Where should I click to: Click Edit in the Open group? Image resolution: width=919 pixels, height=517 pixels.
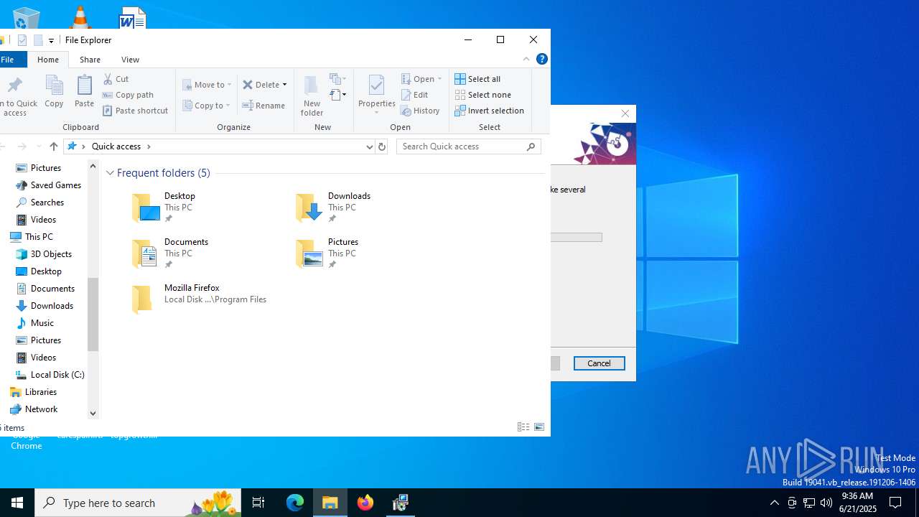tap(414, 95)
